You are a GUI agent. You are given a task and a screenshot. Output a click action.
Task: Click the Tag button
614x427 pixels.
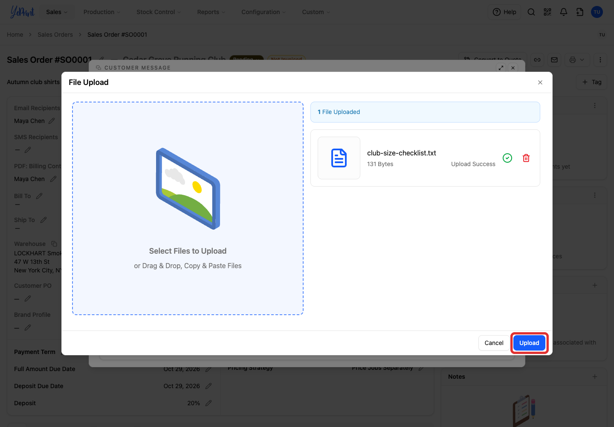pos(592,82)
